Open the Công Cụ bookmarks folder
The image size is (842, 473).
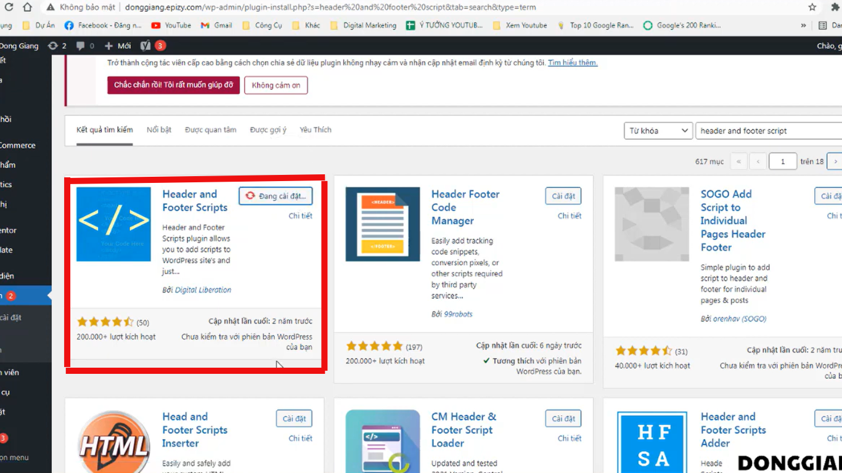(x=262, y=25)
